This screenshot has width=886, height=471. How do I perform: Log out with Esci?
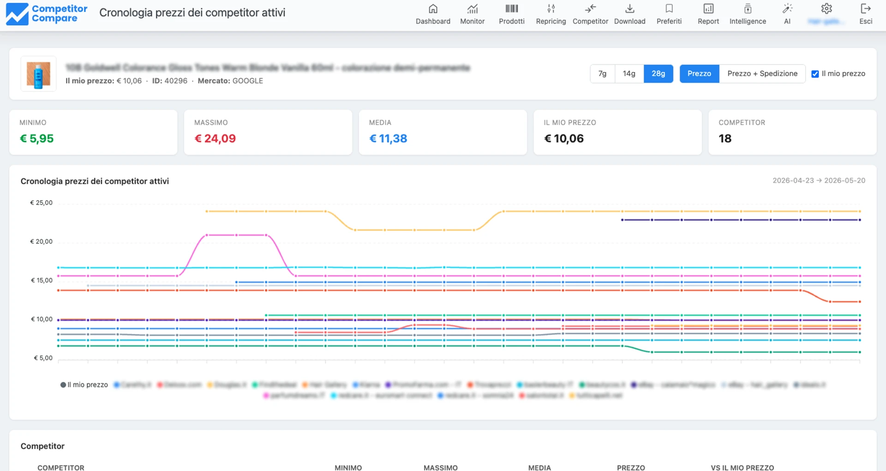(866, 14)
